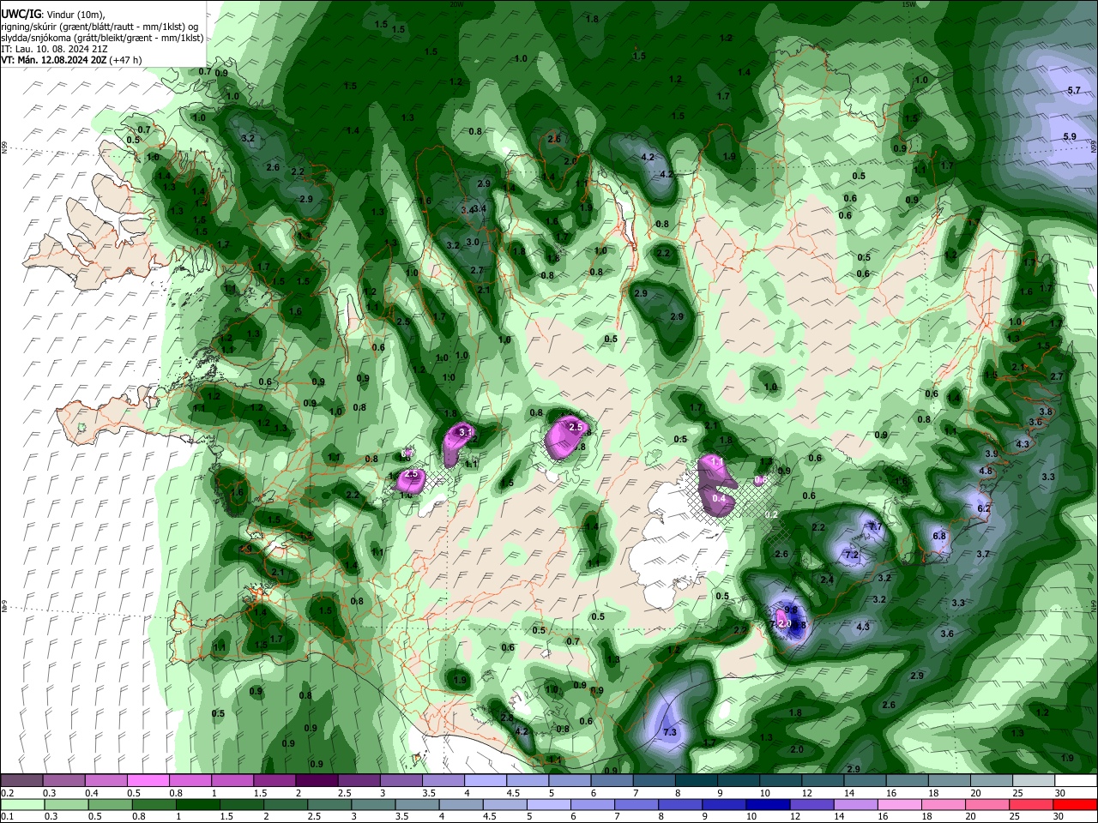Image resolution: width=1098 pixels, height=823 pixels.
Task: Click the "3.1" value on the purple snow patch
Action: pyautogui.click(x=466, y=432)
